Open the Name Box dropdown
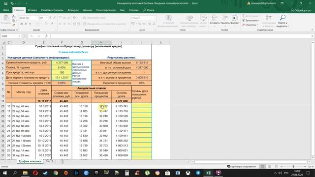Viewport: 315px width, 177px height. tap(19, 36)
